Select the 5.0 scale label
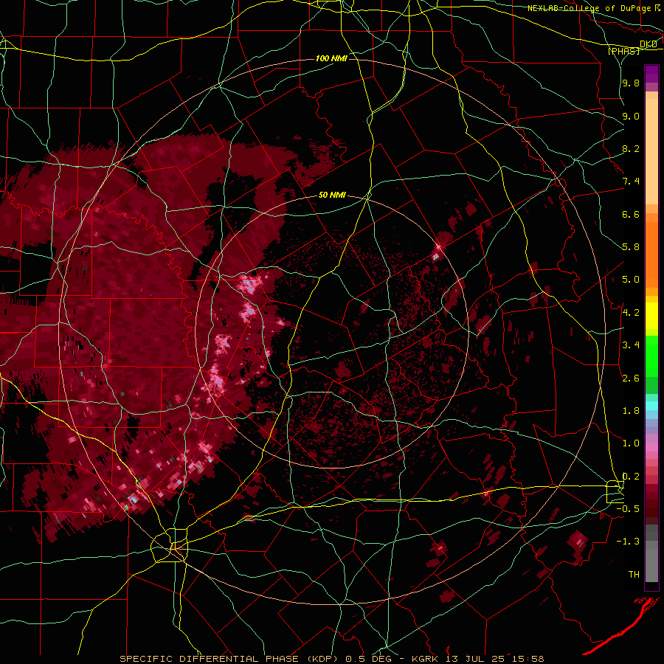664x664 pixels. point(631,280)
